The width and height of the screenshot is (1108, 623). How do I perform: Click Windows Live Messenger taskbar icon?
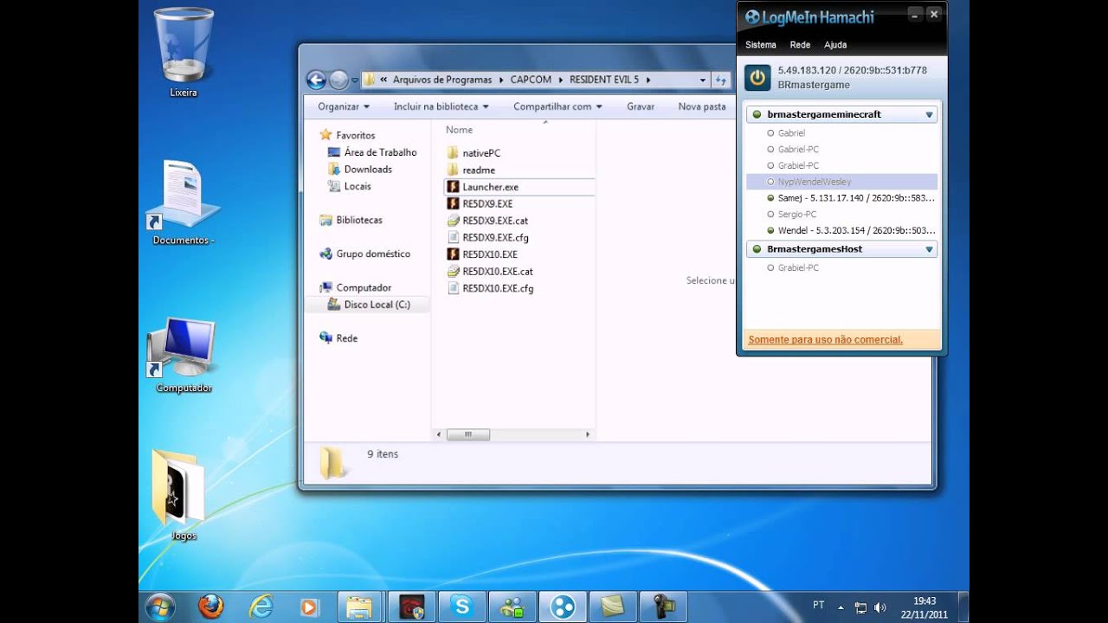[x=512, y=607]
